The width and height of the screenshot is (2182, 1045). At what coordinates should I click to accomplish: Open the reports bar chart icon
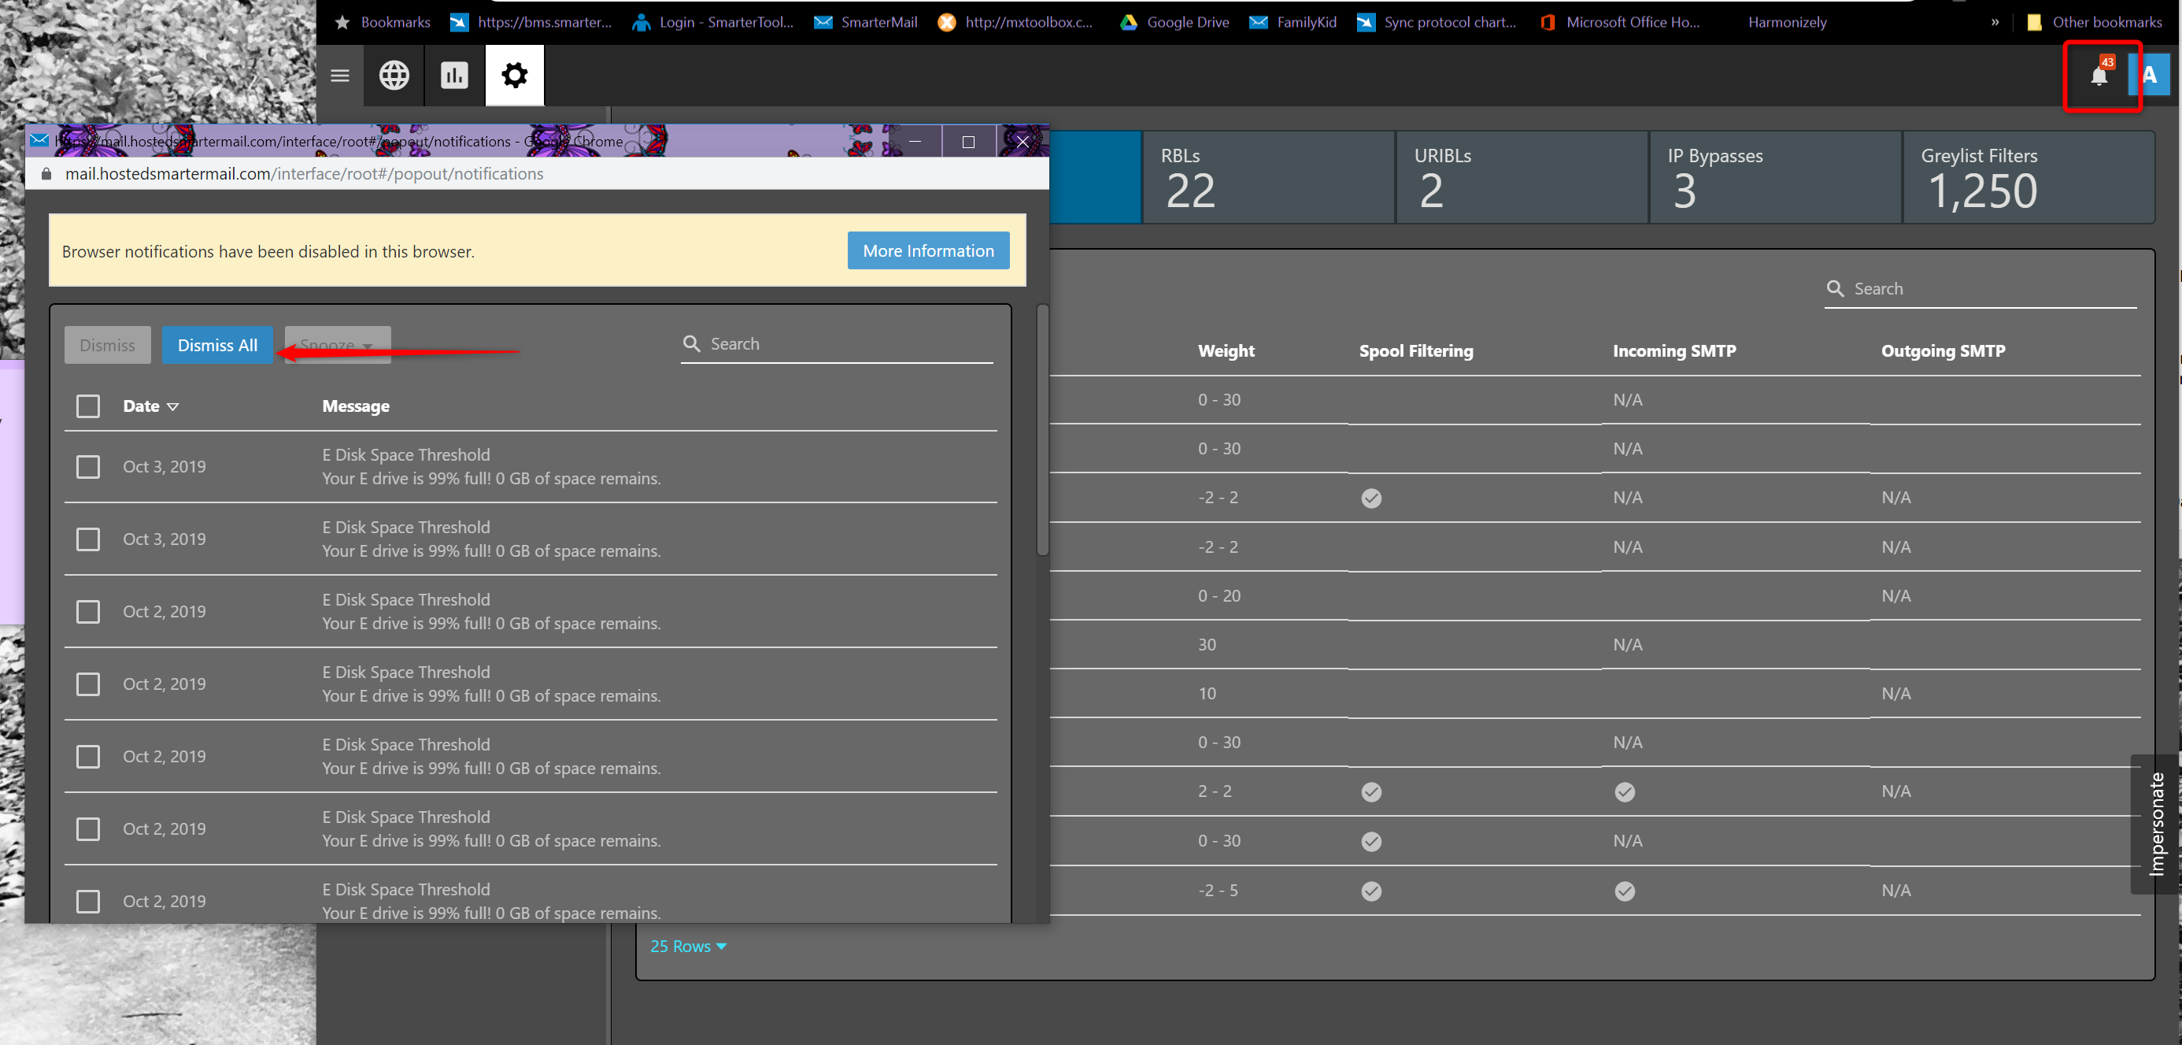pos(454,76)
